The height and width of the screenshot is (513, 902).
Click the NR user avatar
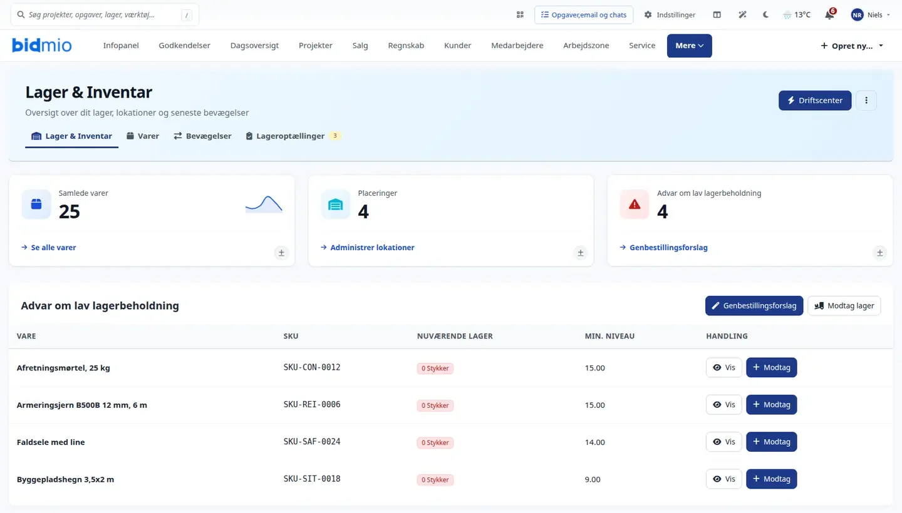tap(857, 15)
